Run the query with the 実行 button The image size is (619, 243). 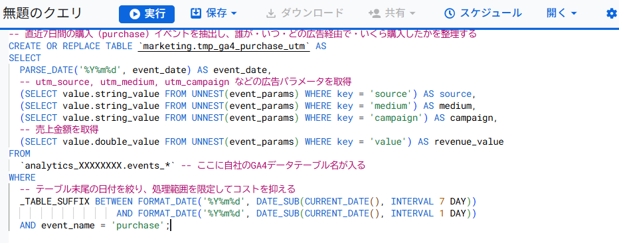point(147,14)
